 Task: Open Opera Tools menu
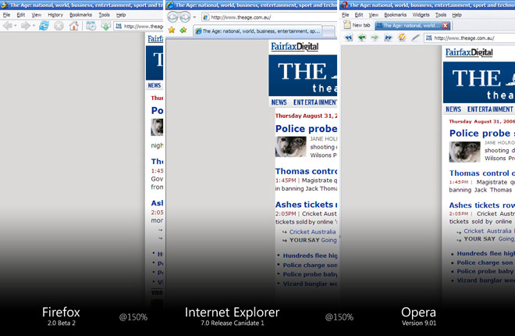point(441,15)
